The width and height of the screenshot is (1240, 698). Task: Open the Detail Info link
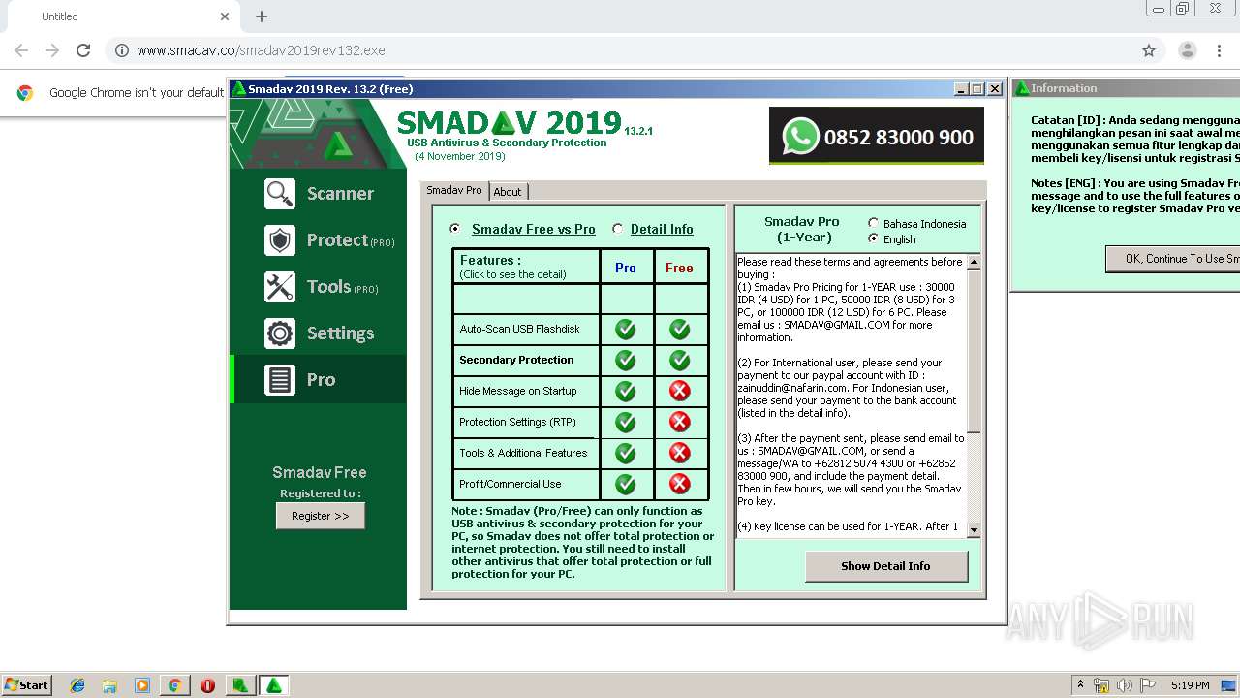point(662,229)
